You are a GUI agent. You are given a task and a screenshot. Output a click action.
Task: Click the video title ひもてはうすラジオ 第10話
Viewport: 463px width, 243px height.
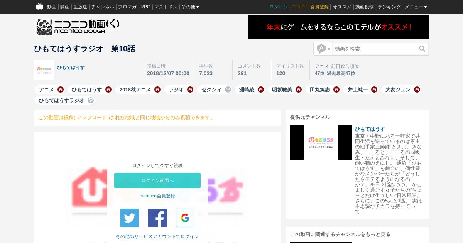pyautogui.click(x=84, y=49)
